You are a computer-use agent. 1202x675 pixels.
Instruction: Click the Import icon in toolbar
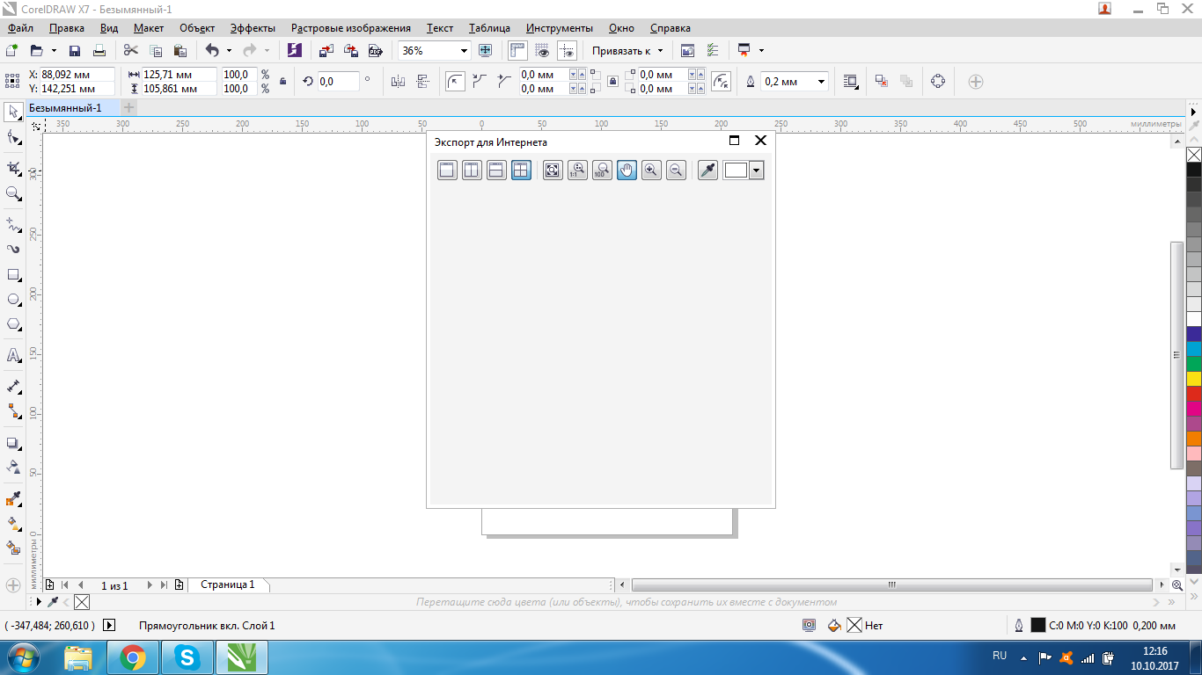pos(326,51)
